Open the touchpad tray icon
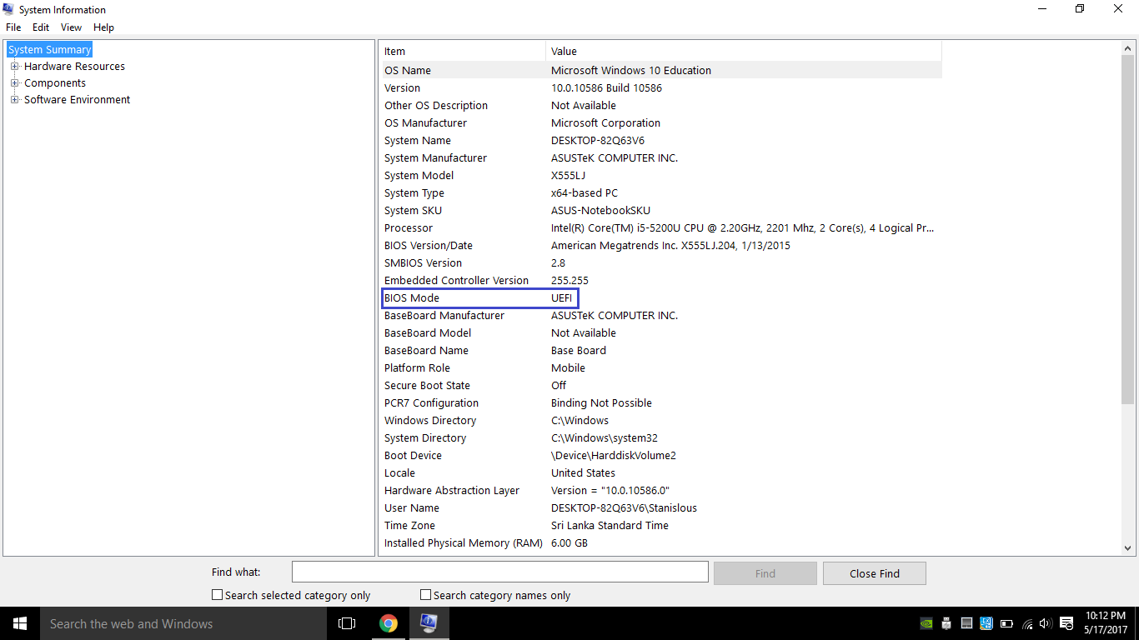The height and width of the screenshot is (640, 1139). coord(966,623)
